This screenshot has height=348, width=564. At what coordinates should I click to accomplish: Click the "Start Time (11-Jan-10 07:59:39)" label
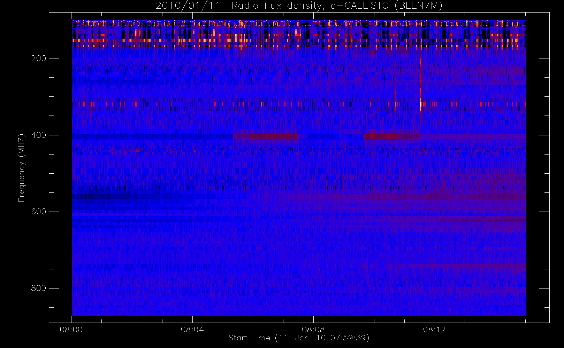click(x=299, y=338)
